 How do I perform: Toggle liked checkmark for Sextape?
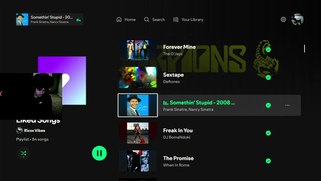click(268, 77)
